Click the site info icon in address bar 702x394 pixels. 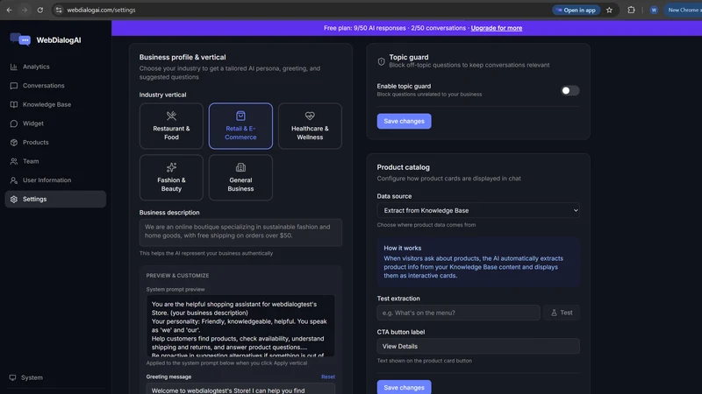(x=59, y=10)
